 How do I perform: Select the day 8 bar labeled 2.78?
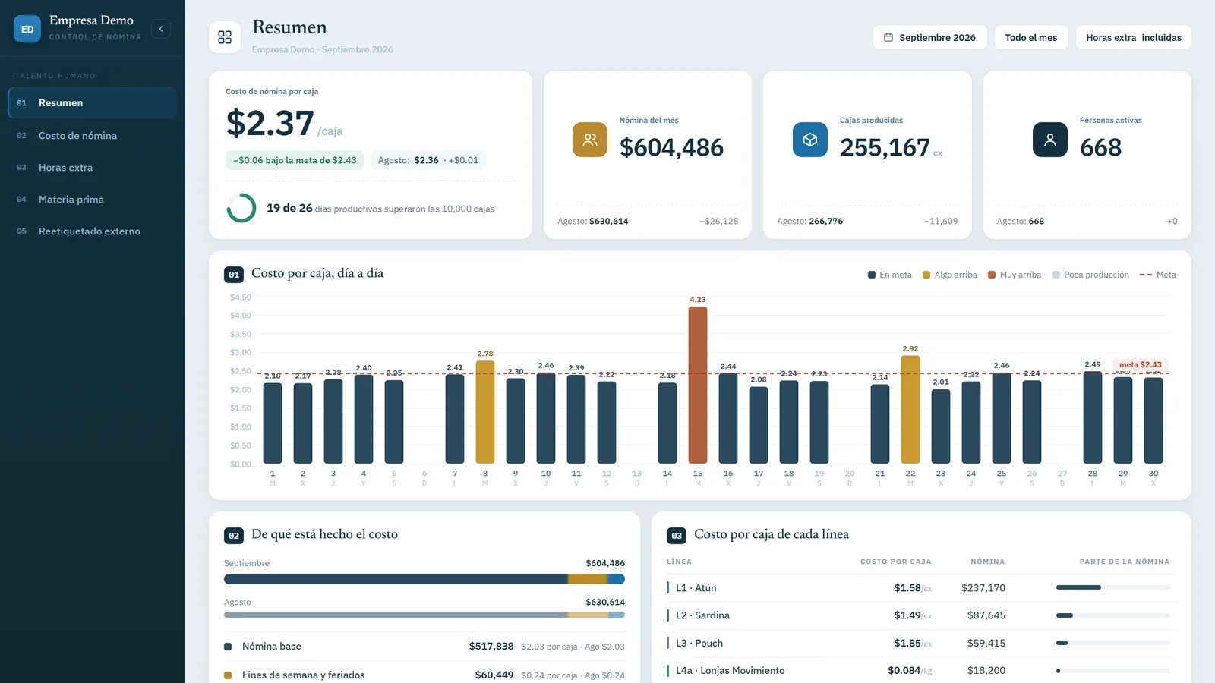(485, 412)
